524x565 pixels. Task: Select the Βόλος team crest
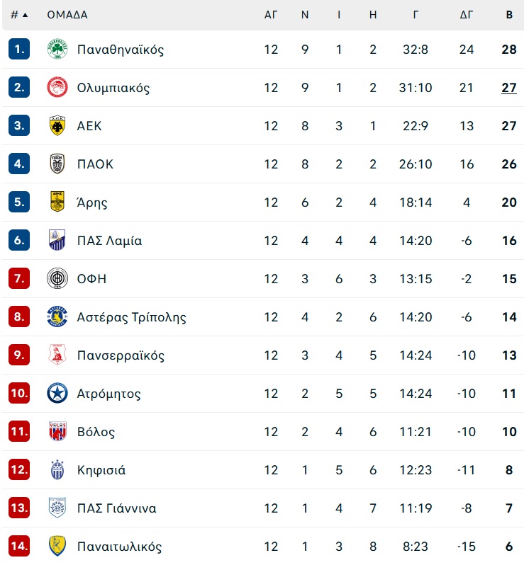tap(57, 431)
